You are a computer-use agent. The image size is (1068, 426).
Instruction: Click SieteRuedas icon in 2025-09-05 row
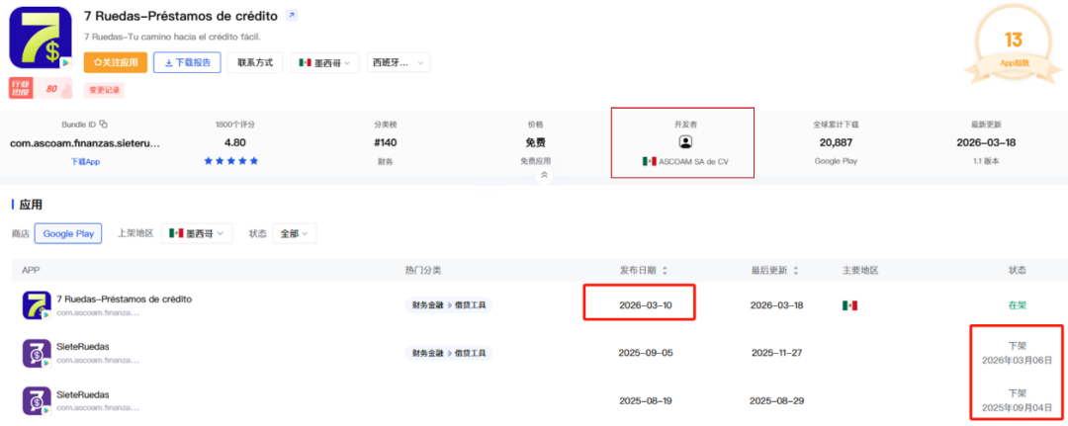click(37, 354)
